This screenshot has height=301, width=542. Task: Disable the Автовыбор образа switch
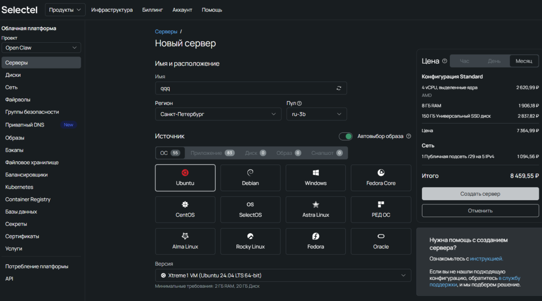[x=345, y=136]
